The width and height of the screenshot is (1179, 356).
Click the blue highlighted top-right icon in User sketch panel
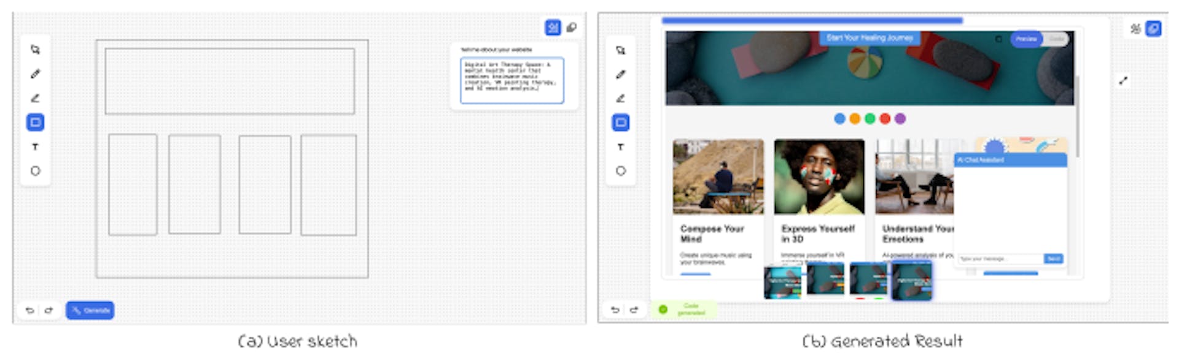point(553,28)
